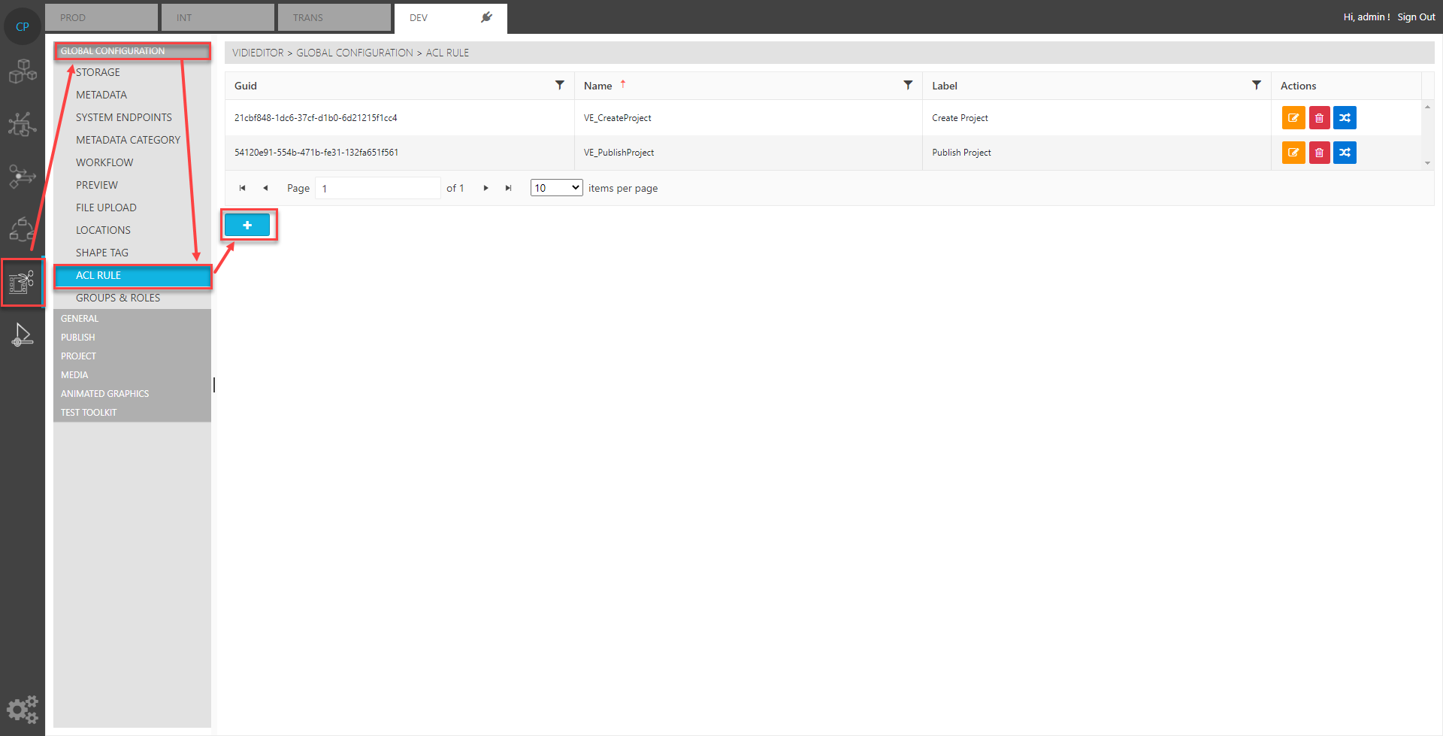Open filter for the Label column
1443x736 pixels.
tap(1256, 86)
